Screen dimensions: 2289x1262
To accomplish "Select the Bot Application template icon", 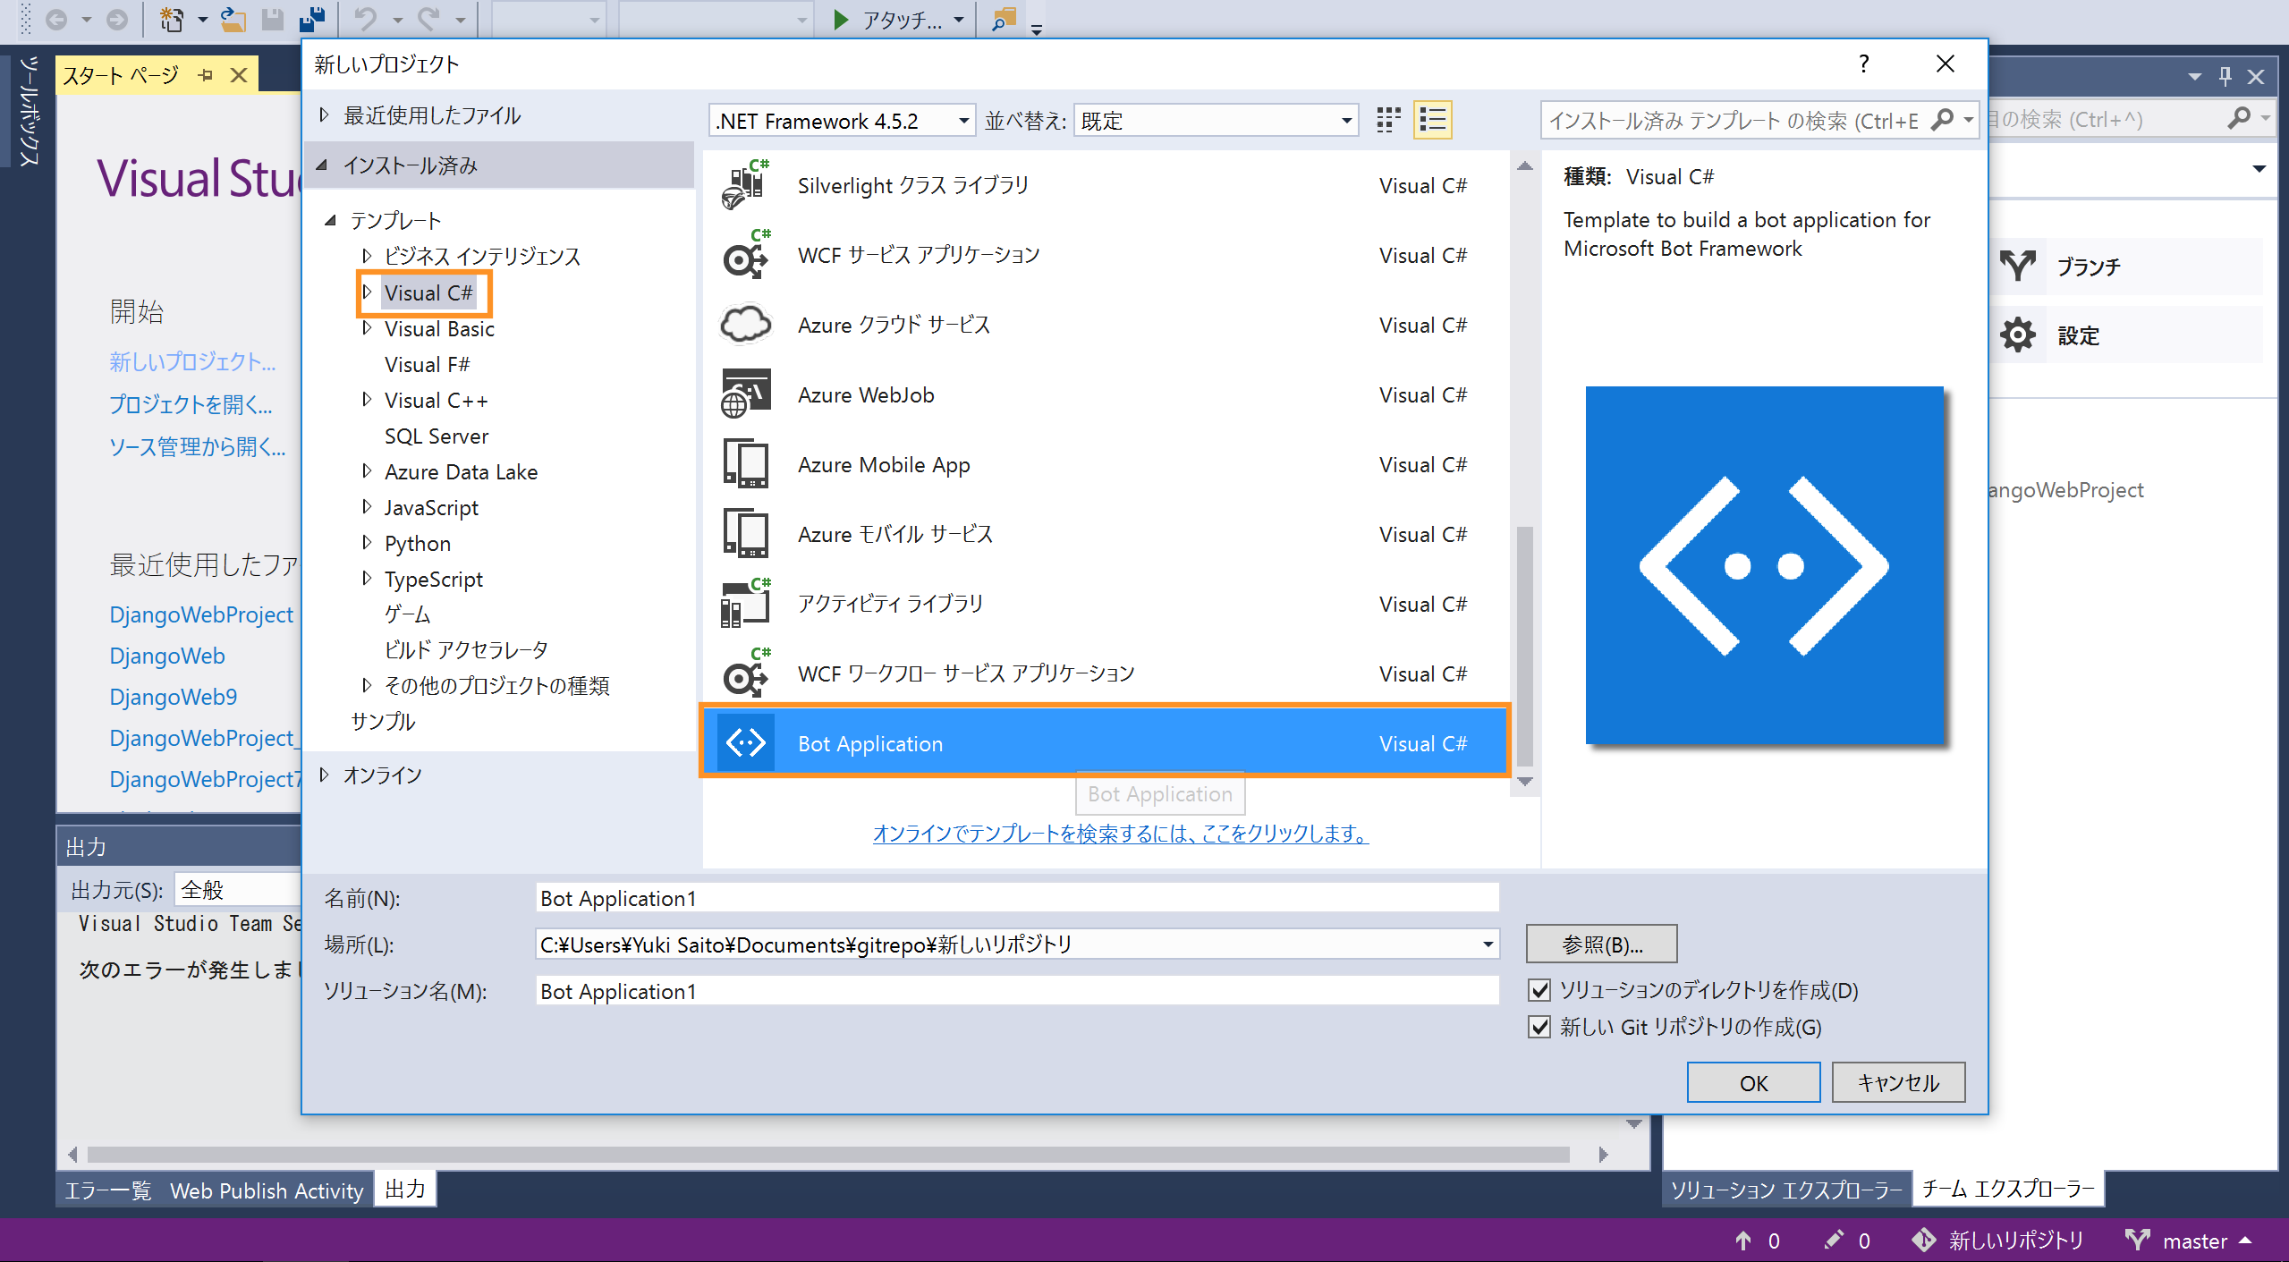I will pyautogui.click(x=746, y=743).
